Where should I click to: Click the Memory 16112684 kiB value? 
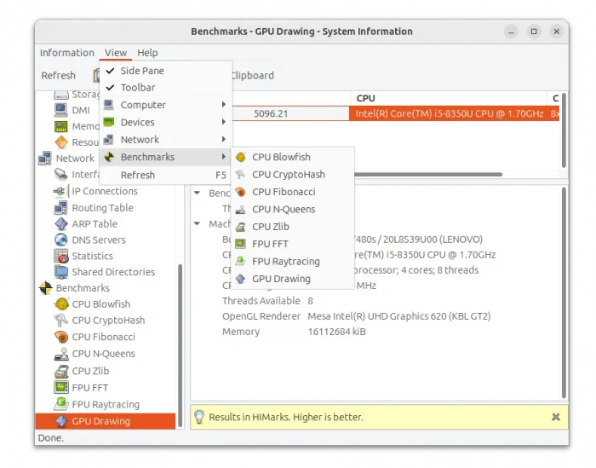pos(337,332)
